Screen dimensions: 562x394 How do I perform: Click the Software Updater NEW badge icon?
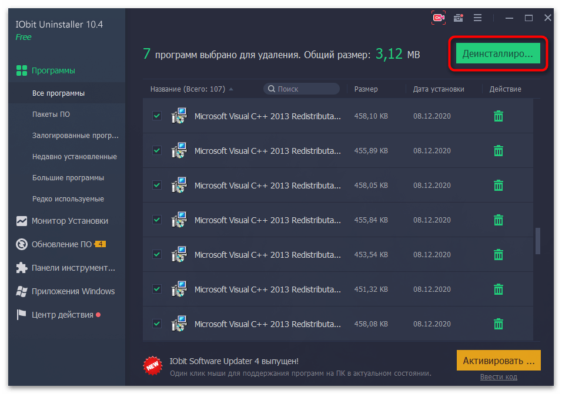click(153, 365)
